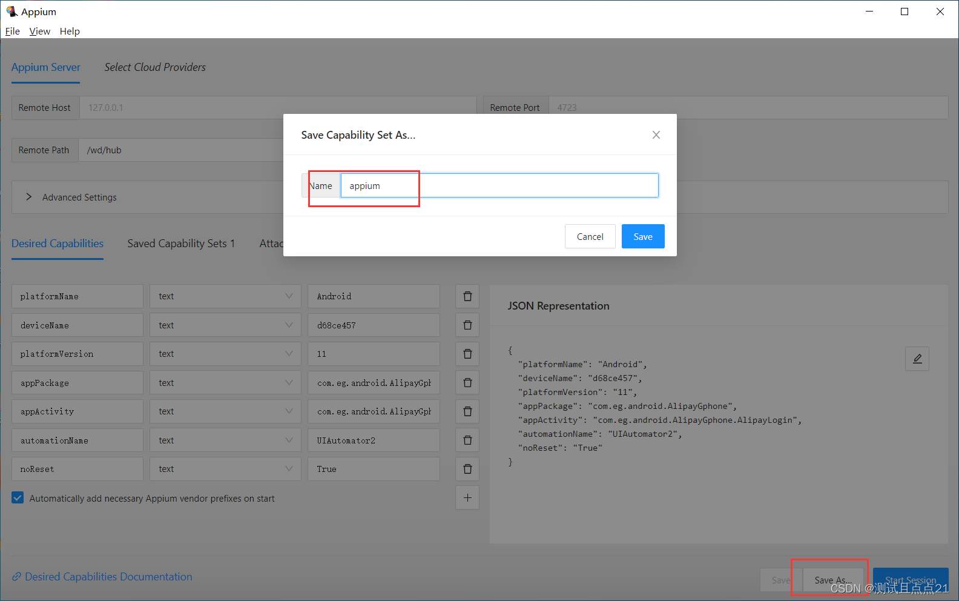Image resolution: width=959 pixels, height=601 pixels.
Task: Click the Start Session button
Action: [911, 580]
